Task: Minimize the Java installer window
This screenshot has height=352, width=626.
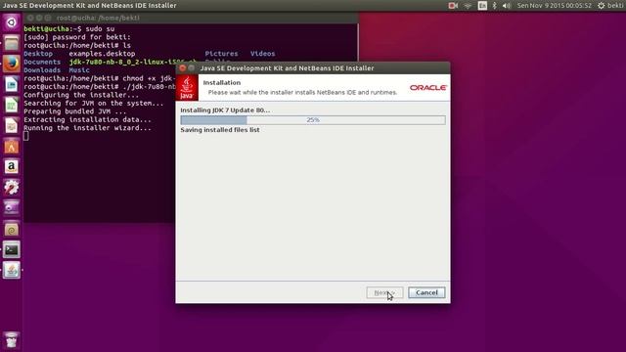Action: [192, 68]
